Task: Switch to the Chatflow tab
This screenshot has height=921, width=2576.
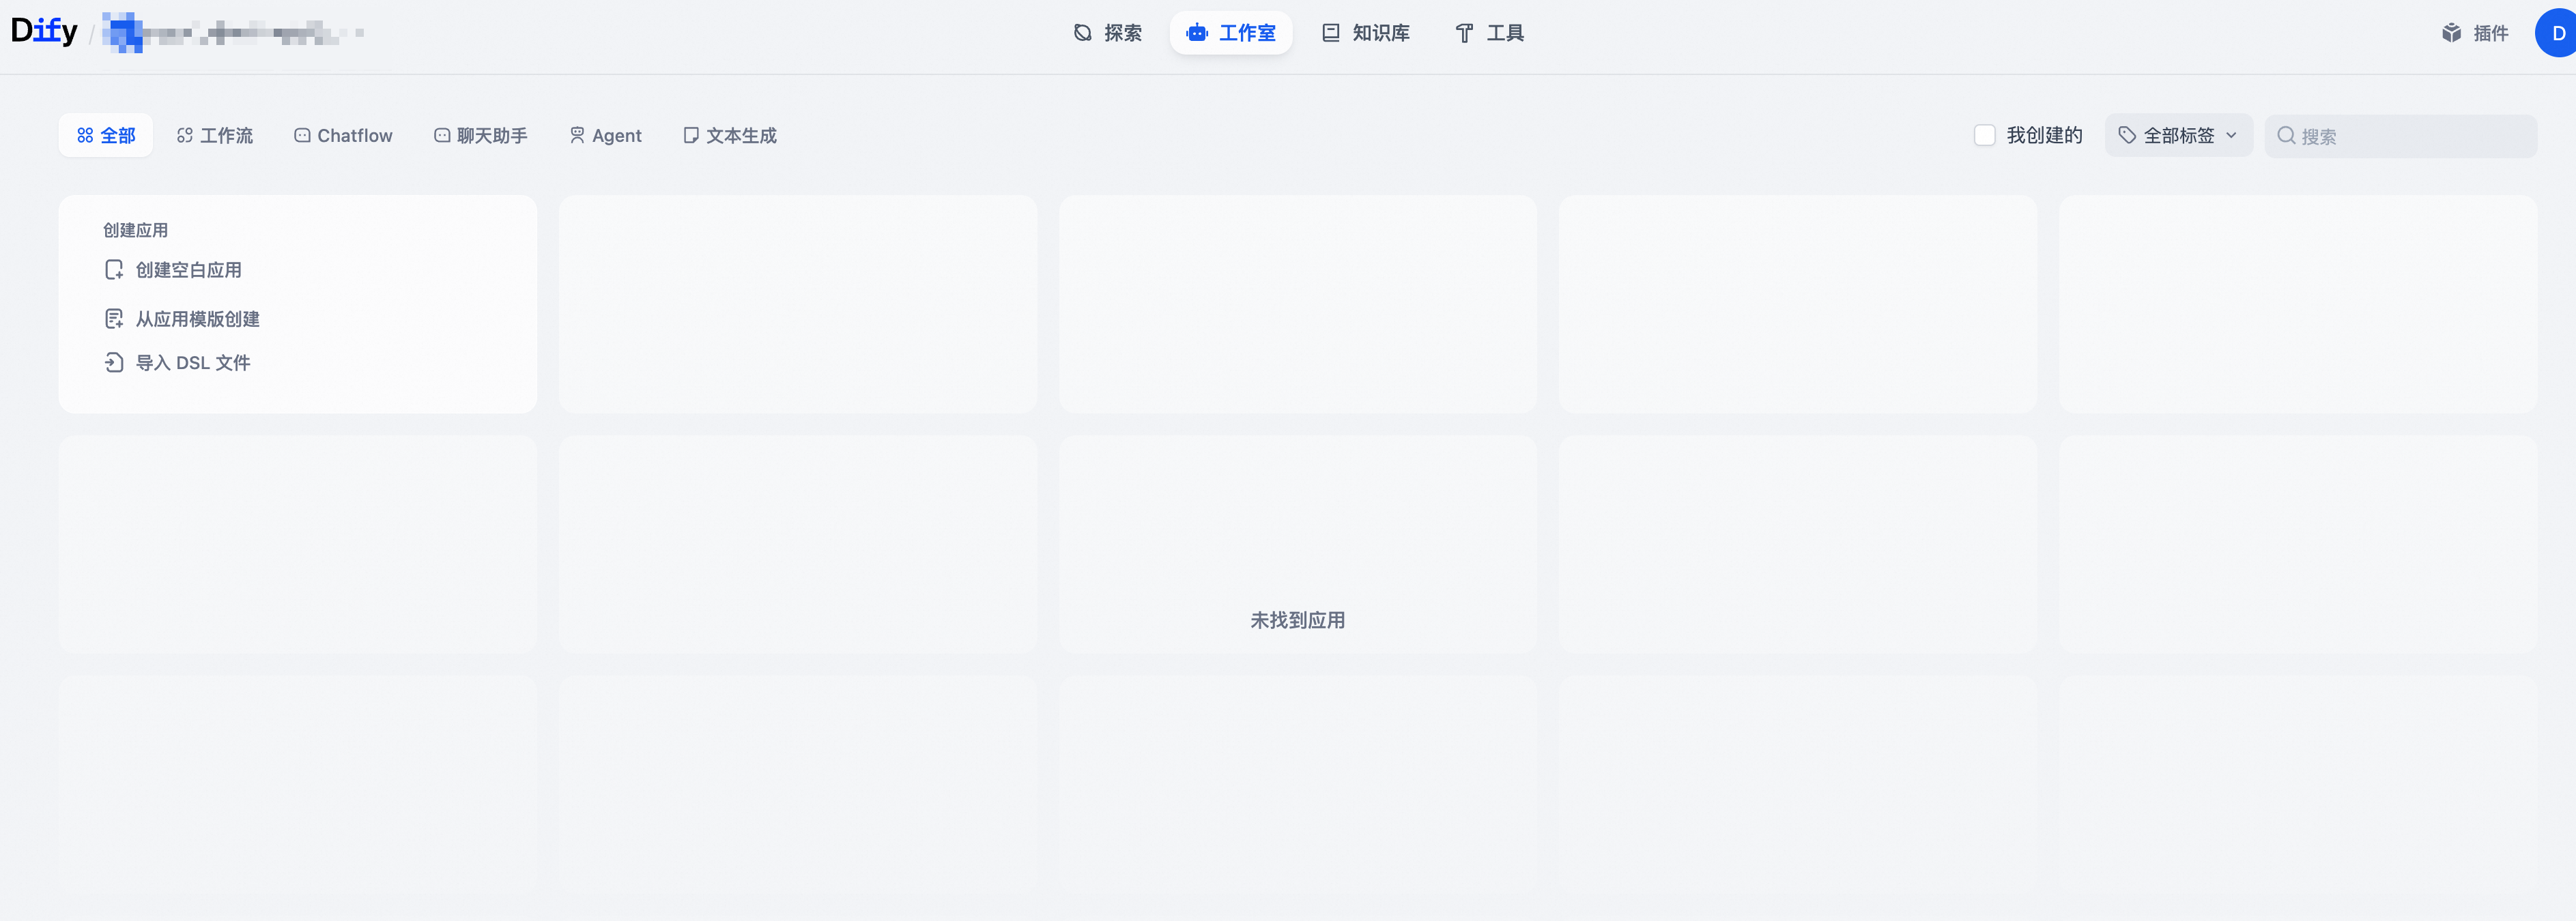Action: point(343,135)
